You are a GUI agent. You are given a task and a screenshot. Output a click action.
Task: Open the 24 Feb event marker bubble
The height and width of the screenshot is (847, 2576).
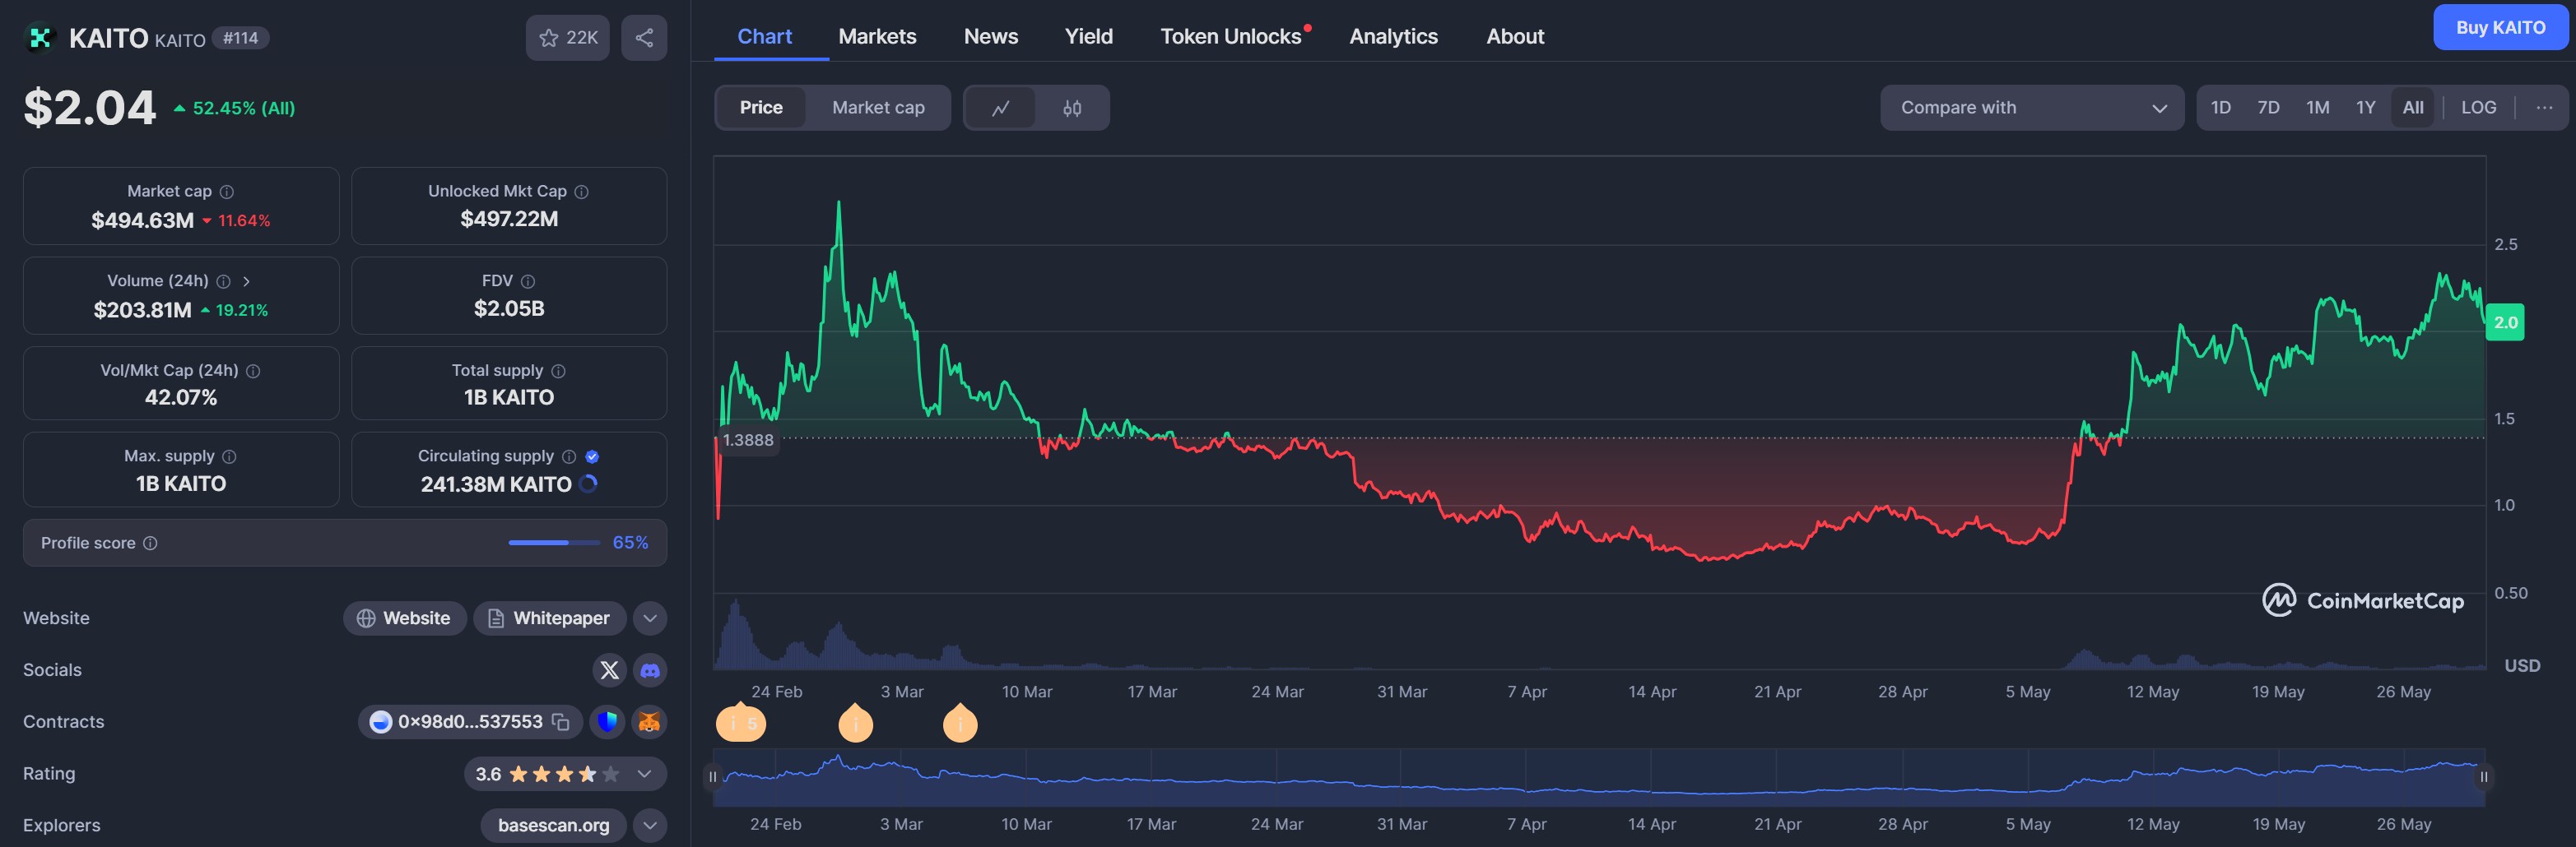point(740,722)
